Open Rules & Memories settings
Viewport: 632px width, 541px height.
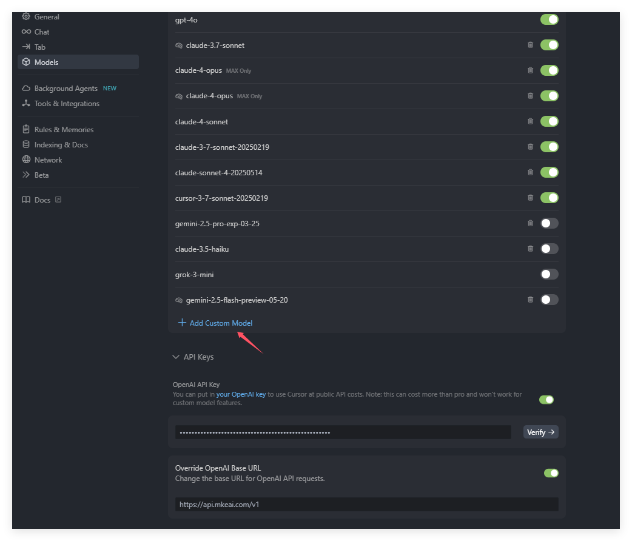tap(64, 129)
